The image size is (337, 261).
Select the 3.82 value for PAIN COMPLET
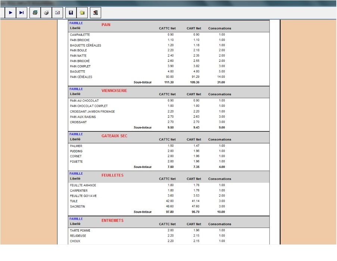click(196, 66)
